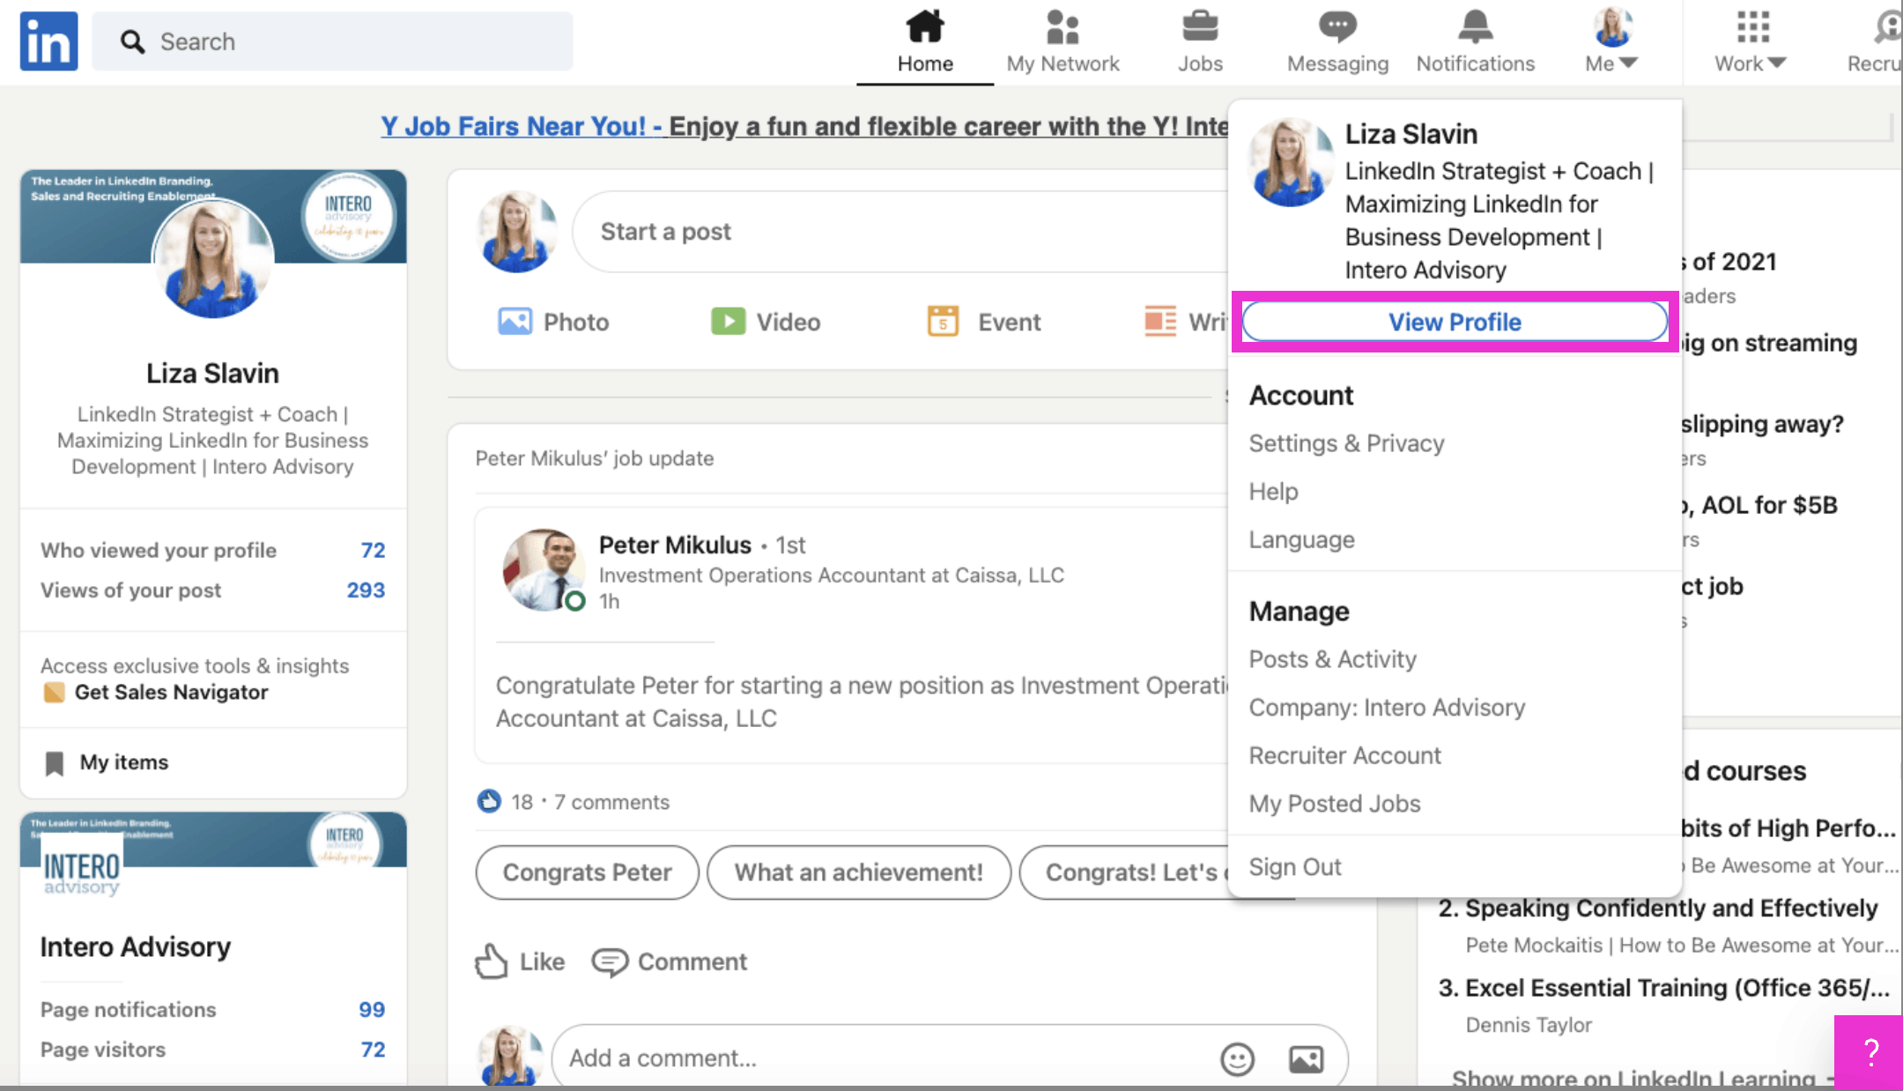Choose Sign Out from the account menu
Image resolution: width=1903 pixels, height=1091 pixels.
coord(1295,866)
